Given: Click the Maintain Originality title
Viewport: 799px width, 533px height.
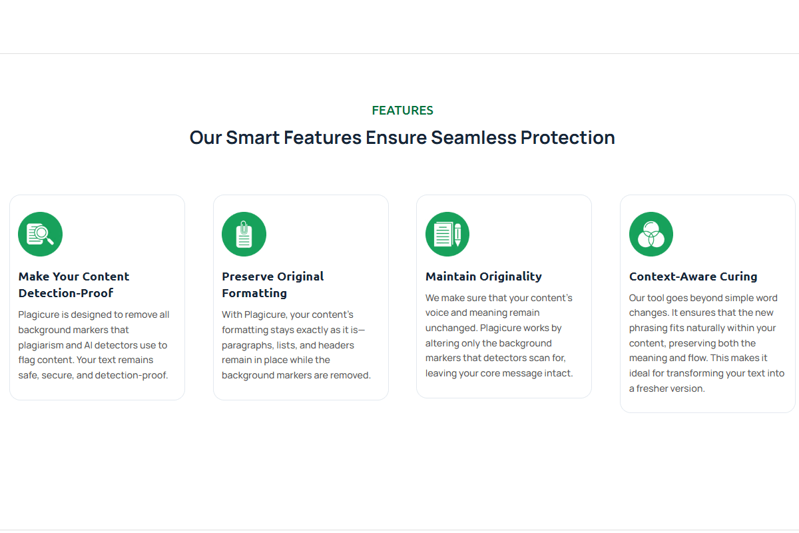Looking at the screenshot, I should (483, 276).
